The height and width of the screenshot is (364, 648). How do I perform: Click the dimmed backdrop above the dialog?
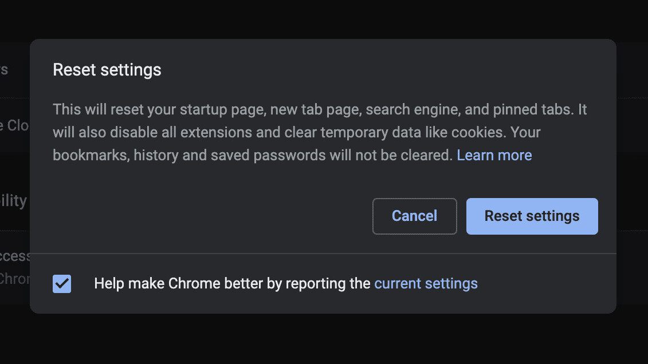point(324,18)
